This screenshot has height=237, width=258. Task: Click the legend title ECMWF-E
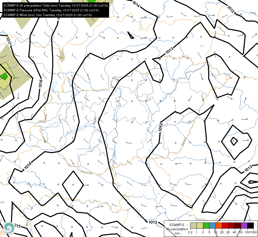click(177, 225)
